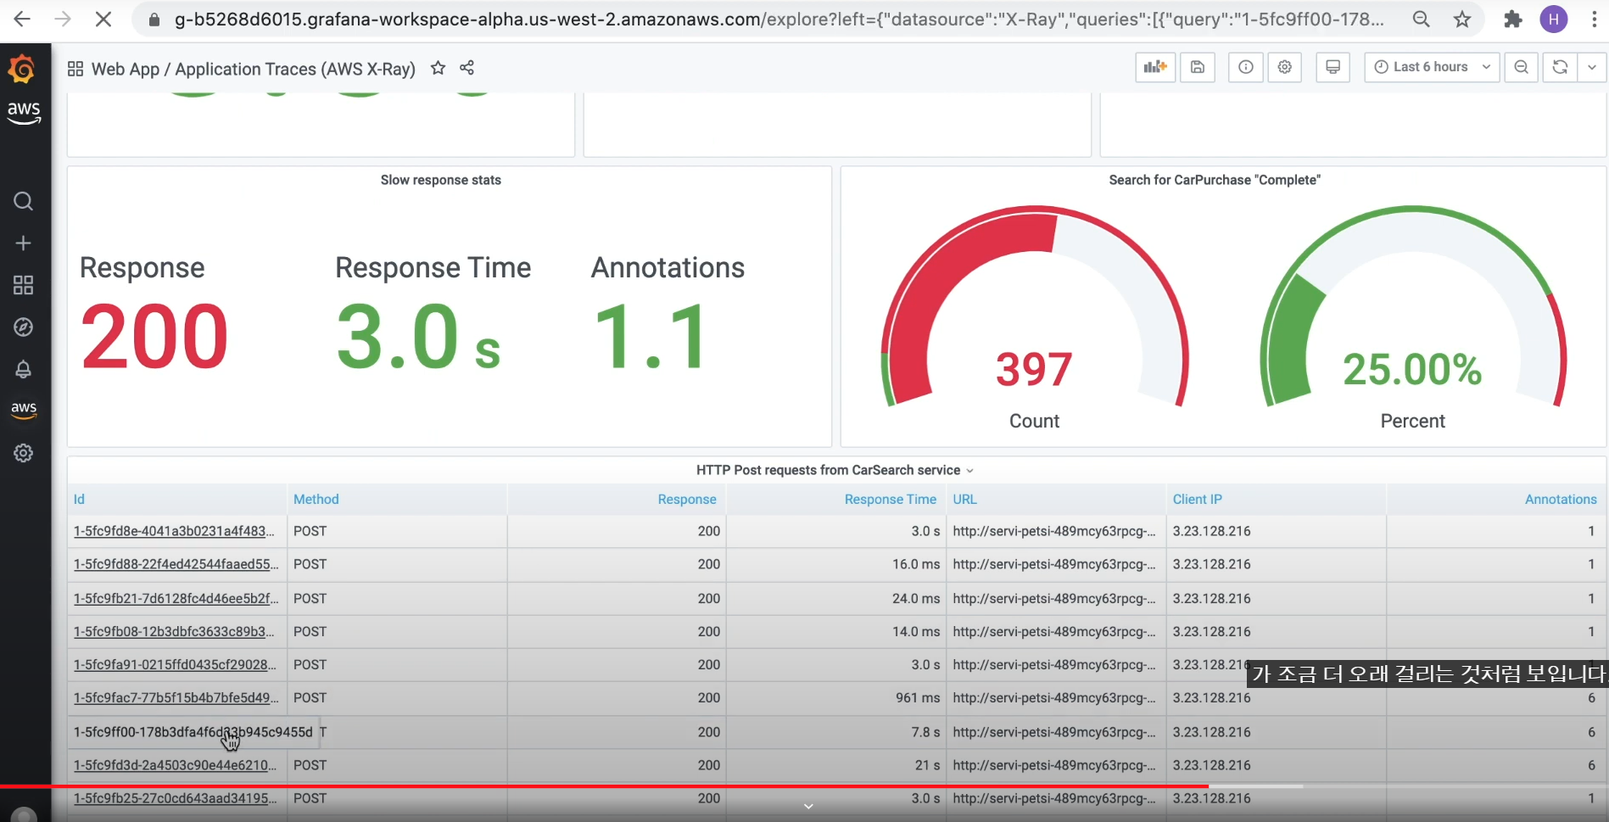Open trace 1-5fc9fb08-12b3dbfc3633c89b3
1609x822 pixels.
click(174, 631)
